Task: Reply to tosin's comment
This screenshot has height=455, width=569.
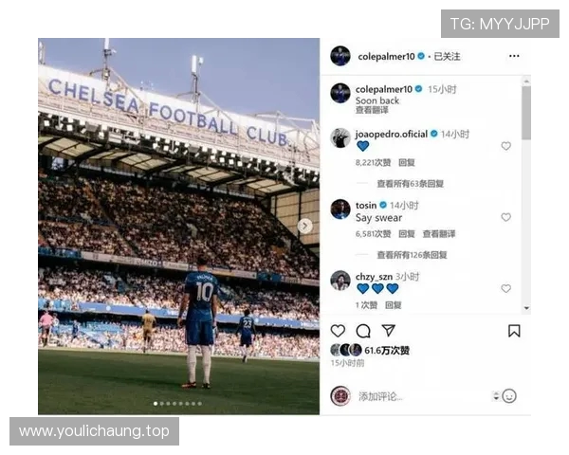Action: [407, 234]
